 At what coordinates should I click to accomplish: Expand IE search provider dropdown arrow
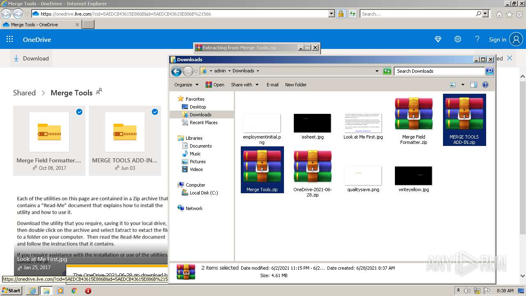[x=485, y=14]
